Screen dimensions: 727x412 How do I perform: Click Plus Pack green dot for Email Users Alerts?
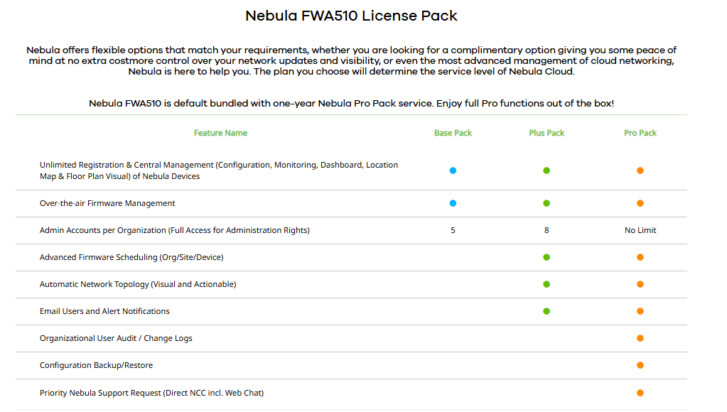click(x=546, y=311)
